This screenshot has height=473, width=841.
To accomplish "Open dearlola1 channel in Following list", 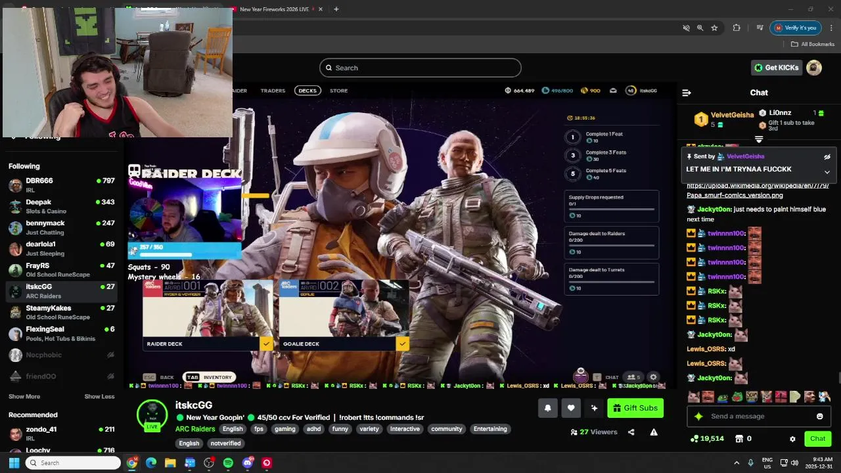I will click(x=62, y=248).
